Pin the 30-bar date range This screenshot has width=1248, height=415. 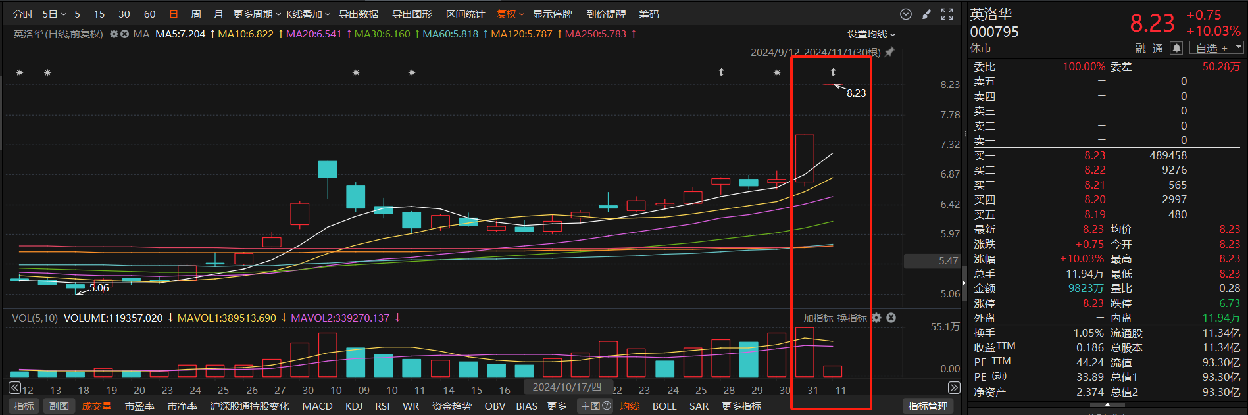(890, 52)
